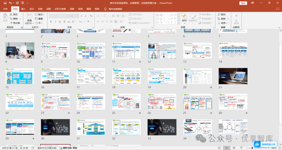
Task: Select slide 21 thumbnail
Action: [x=233, y=76]
